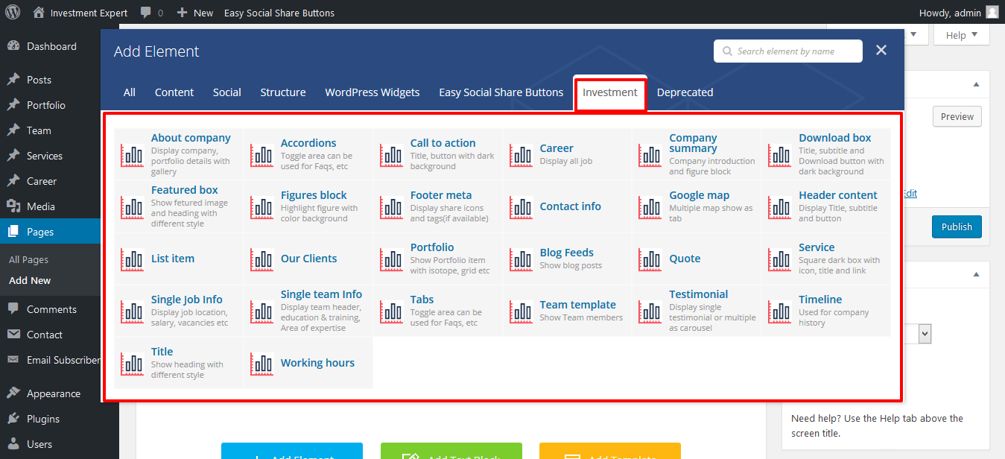The height and width of the screenshot is (459, 1005).
Task: Open All Pages submenu link
Action: (28, 259)
